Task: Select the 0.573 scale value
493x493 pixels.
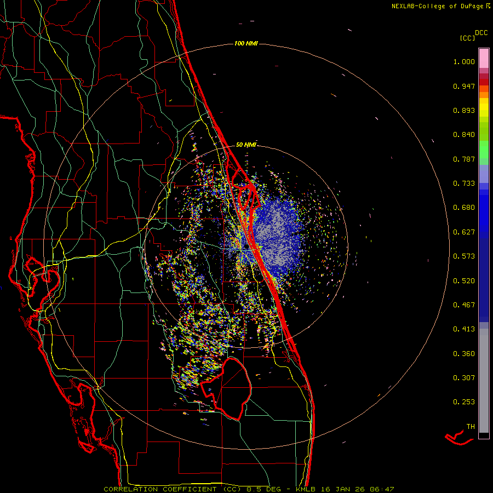Action: 464,256
